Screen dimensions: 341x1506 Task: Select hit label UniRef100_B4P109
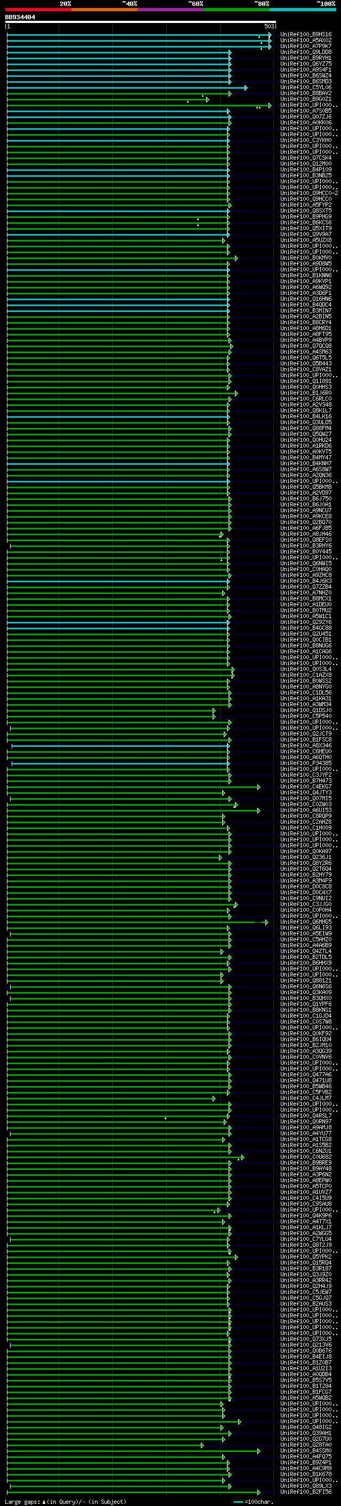[x=306, y=170]
